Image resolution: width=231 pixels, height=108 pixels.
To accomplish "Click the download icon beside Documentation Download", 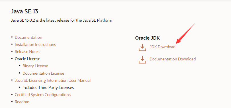I will point(142,60).
